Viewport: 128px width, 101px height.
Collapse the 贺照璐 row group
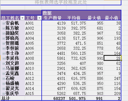coord(3,43)
